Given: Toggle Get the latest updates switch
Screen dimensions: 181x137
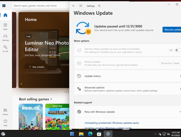Looking at the screenshot, I should [x=178, y=50].
